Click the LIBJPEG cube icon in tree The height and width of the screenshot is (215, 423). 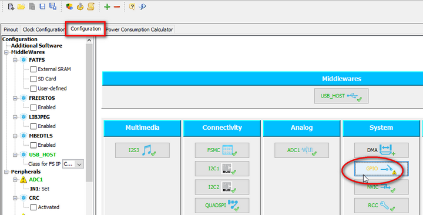(x=23, y=117)
